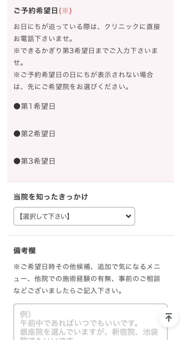Click the 例) placeholder text in remarks box
The width and height of the screenshot is (181, 340).
25,314
